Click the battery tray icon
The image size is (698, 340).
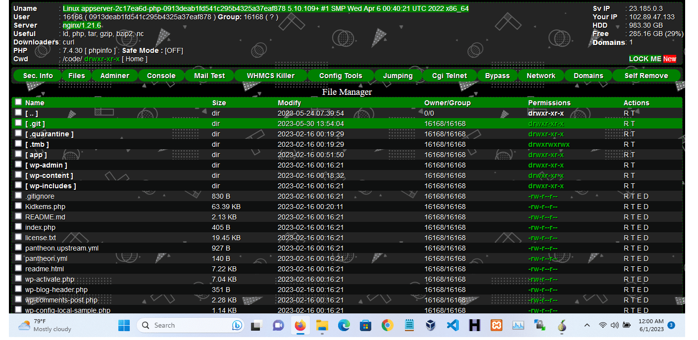point(626,325)
